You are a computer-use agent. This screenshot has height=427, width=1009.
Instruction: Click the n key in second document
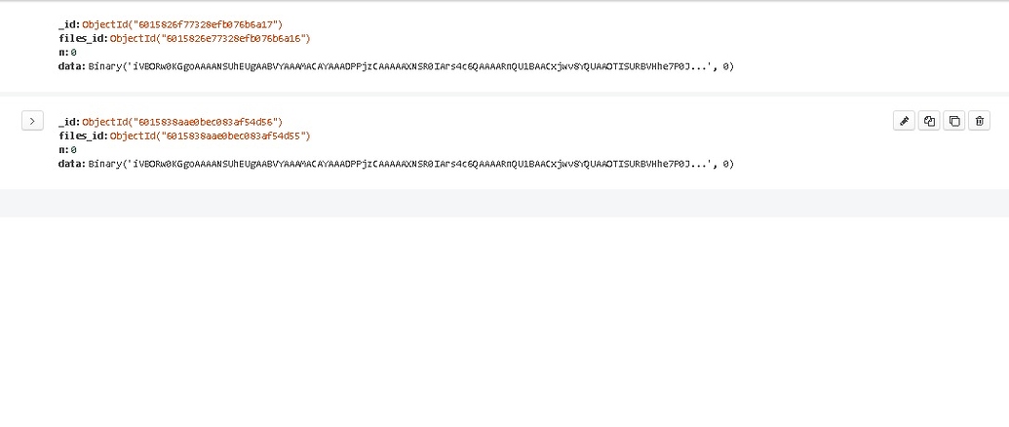pyautogui.click(x=61, y=150)
